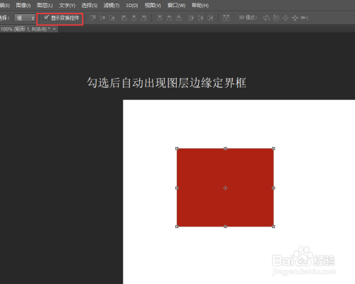This screenshot has height=284, width=355.
Task: Open the 文字(Y) menu
Action: pos(67,5)
